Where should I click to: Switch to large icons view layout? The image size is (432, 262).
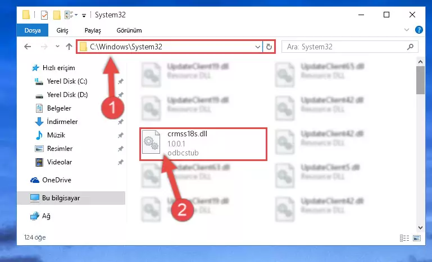click(x=417, y=238)
